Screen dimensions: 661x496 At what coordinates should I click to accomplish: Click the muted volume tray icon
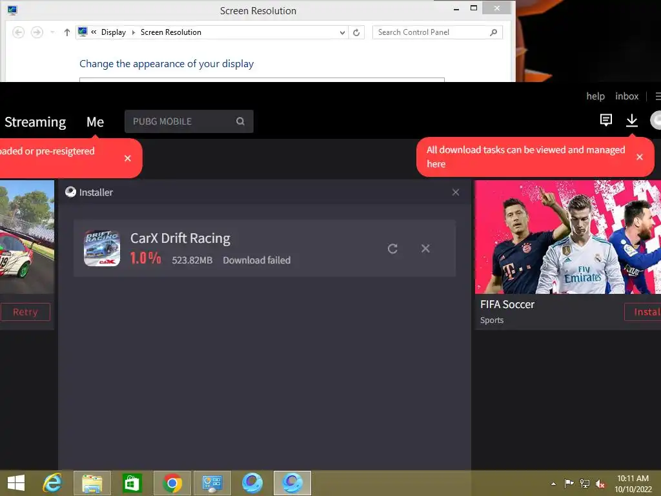pyautogui.click(x=600, y=483)
